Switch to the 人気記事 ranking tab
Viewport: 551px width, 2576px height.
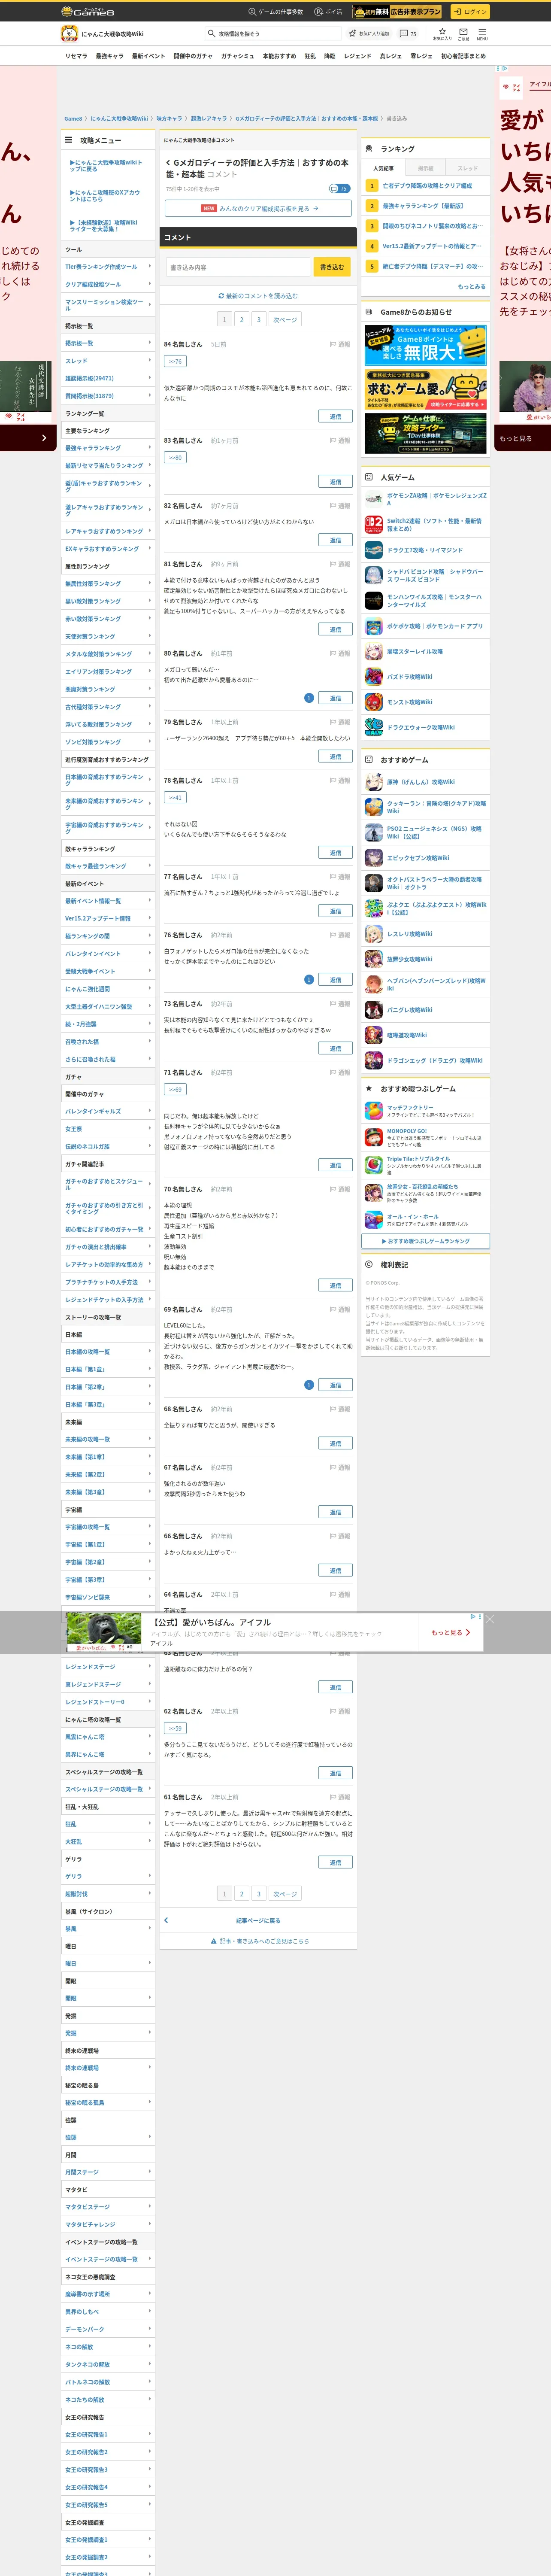click(x=384, y=168)
